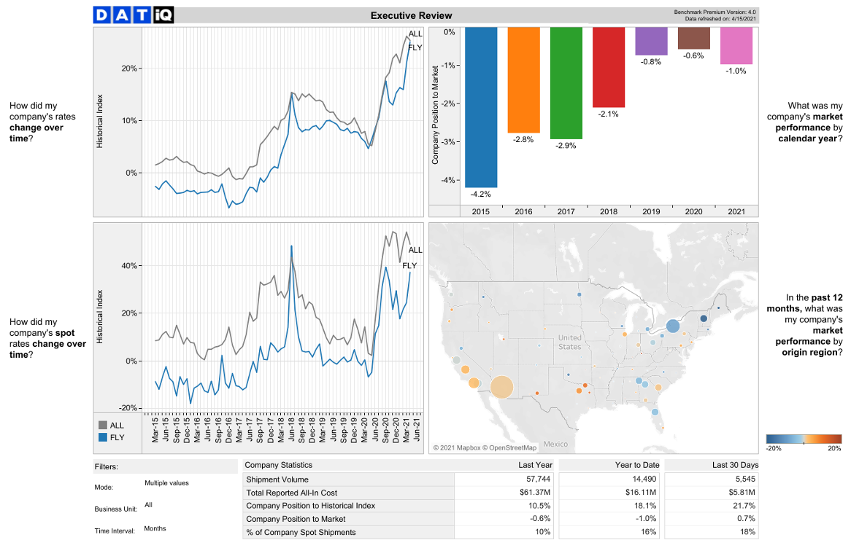Click the 2015 blue bar
This screenshot has height=548, width=851.
click(x=481, y=107)
